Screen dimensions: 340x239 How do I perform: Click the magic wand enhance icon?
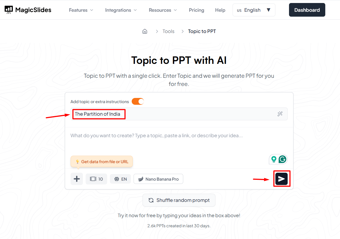click(280, 114)
